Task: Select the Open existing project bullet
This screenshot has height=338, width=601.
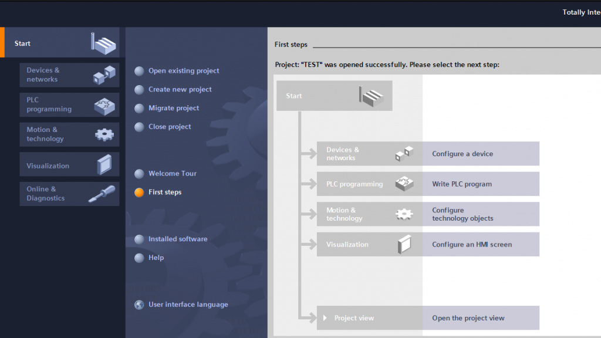Action: tap(139, 71)
